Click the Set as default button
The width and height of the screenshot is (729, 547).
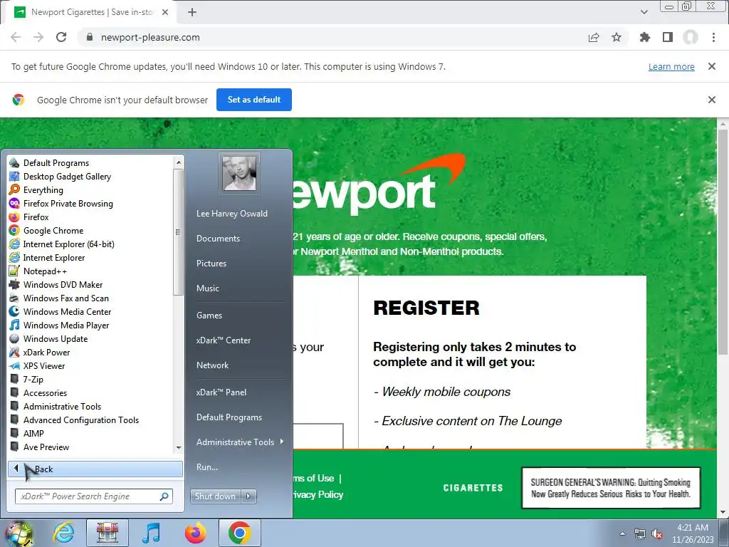pyautogui.click(x=254, y=100)
